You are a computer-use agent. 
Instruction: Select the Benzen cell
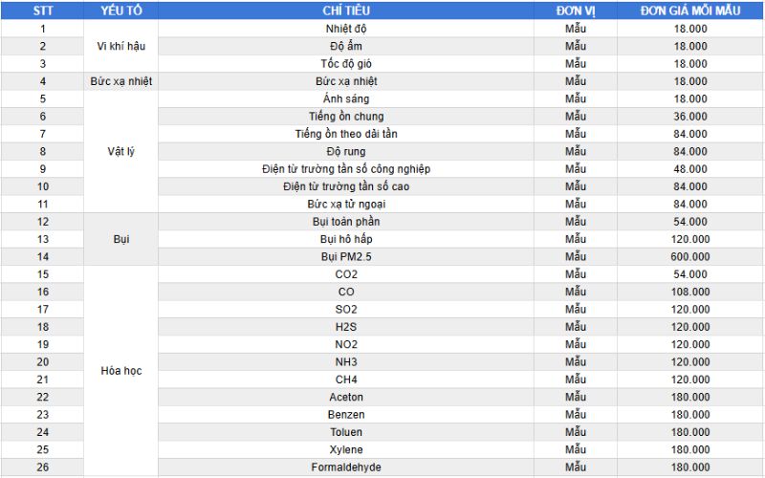(346, 415)
